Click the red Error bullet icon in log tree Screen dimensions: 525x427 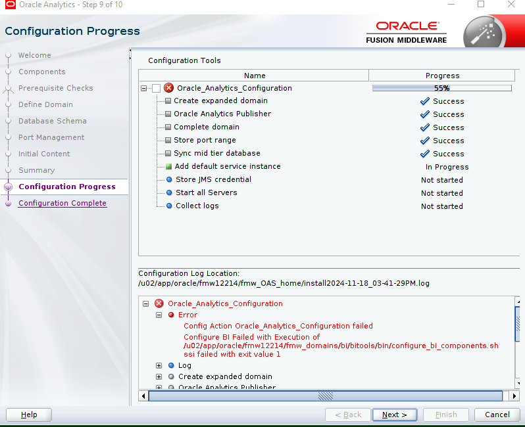(x=171, y=315)
